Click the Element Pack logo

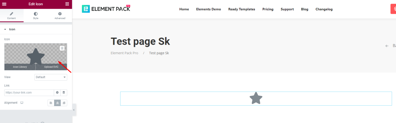click(x=106, y=9)
